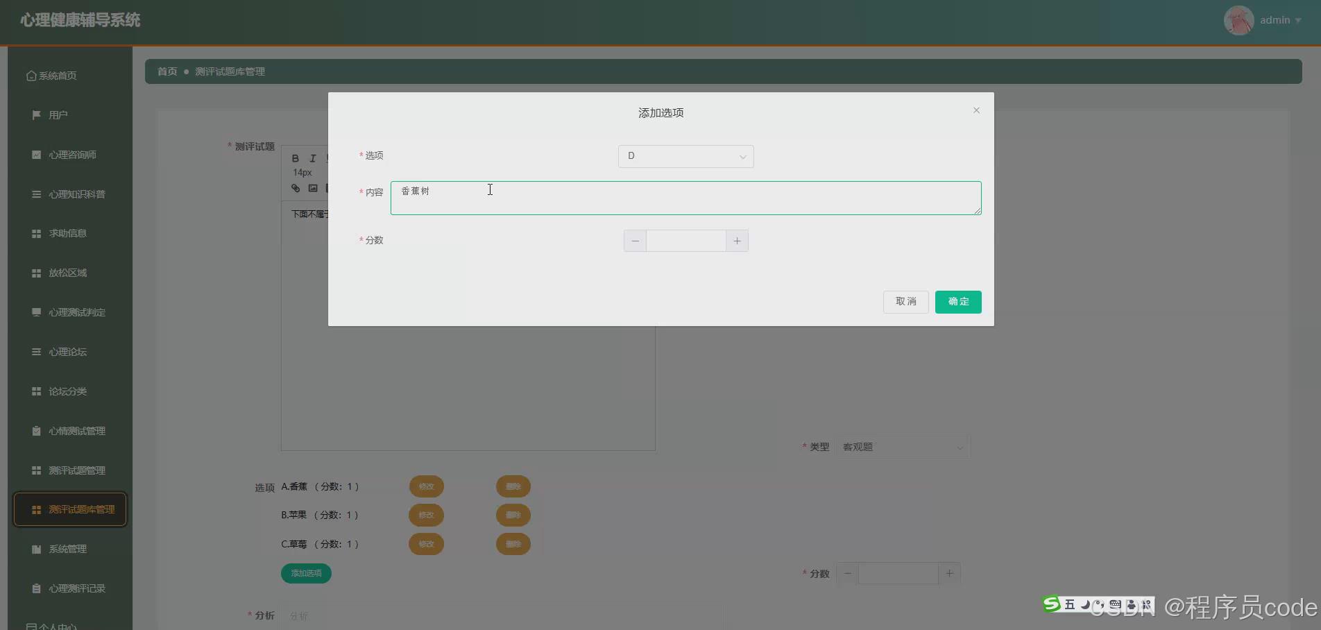Cancel the dialog via the 取消 button
Viewport: 1321px width, 630px height.
905,302
